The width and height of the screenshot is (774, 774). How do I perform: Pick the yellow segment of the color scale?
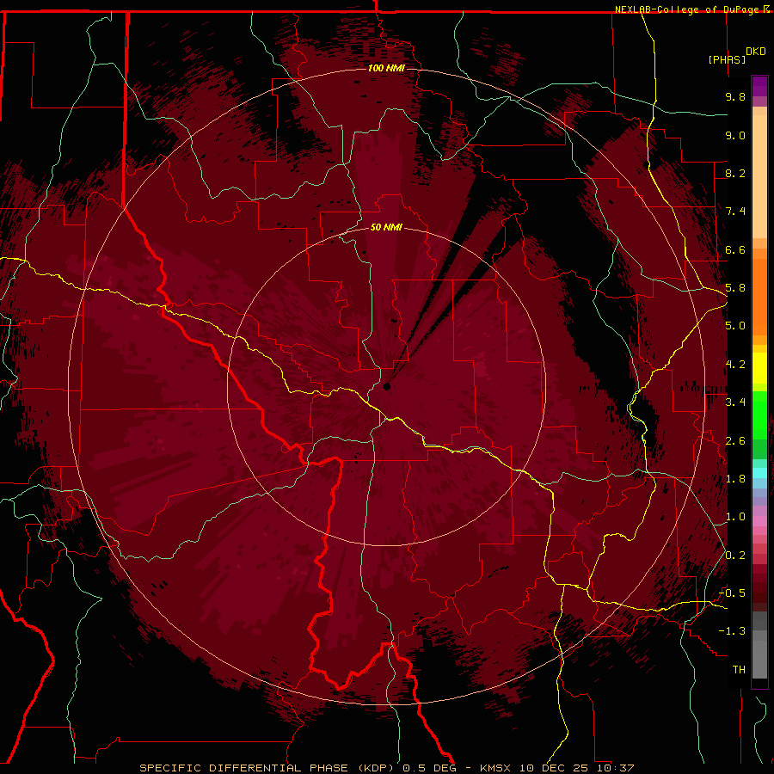759,368
